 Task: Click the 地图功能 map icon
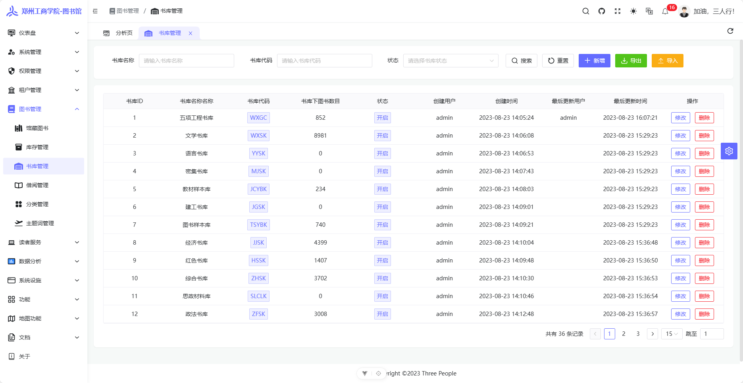[12, 318]
